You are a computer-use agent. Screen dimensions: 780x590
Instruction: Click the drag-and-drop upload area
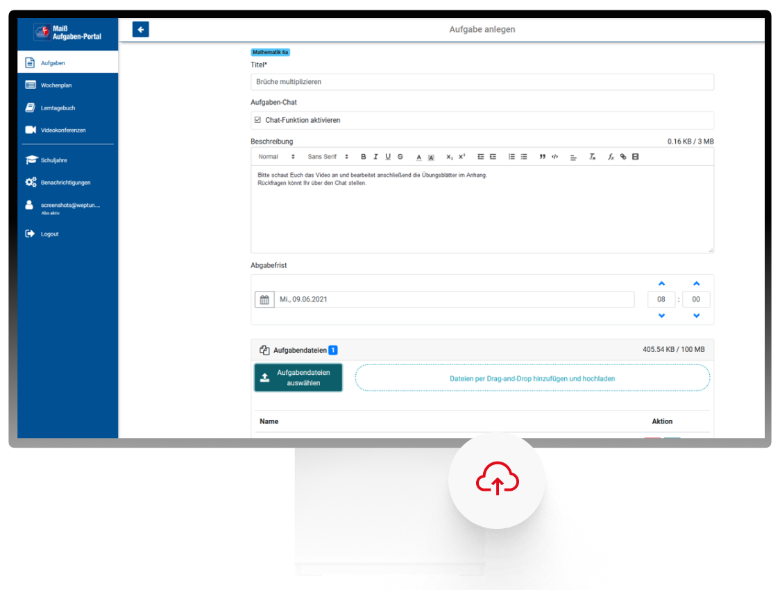pos(532,378)
